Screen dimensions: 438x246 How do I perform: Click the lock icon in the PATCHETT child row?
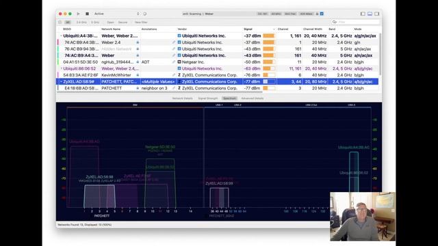click(x=138, y=88)
